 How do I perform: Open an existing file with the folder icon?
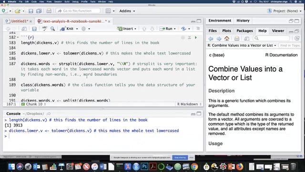18,11
